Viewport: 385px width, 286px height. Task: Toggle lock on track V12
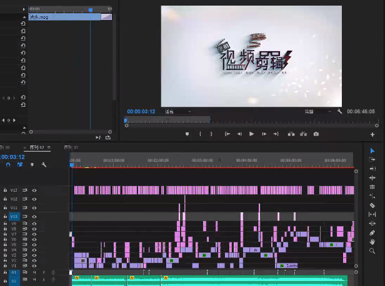click(5, 199)
